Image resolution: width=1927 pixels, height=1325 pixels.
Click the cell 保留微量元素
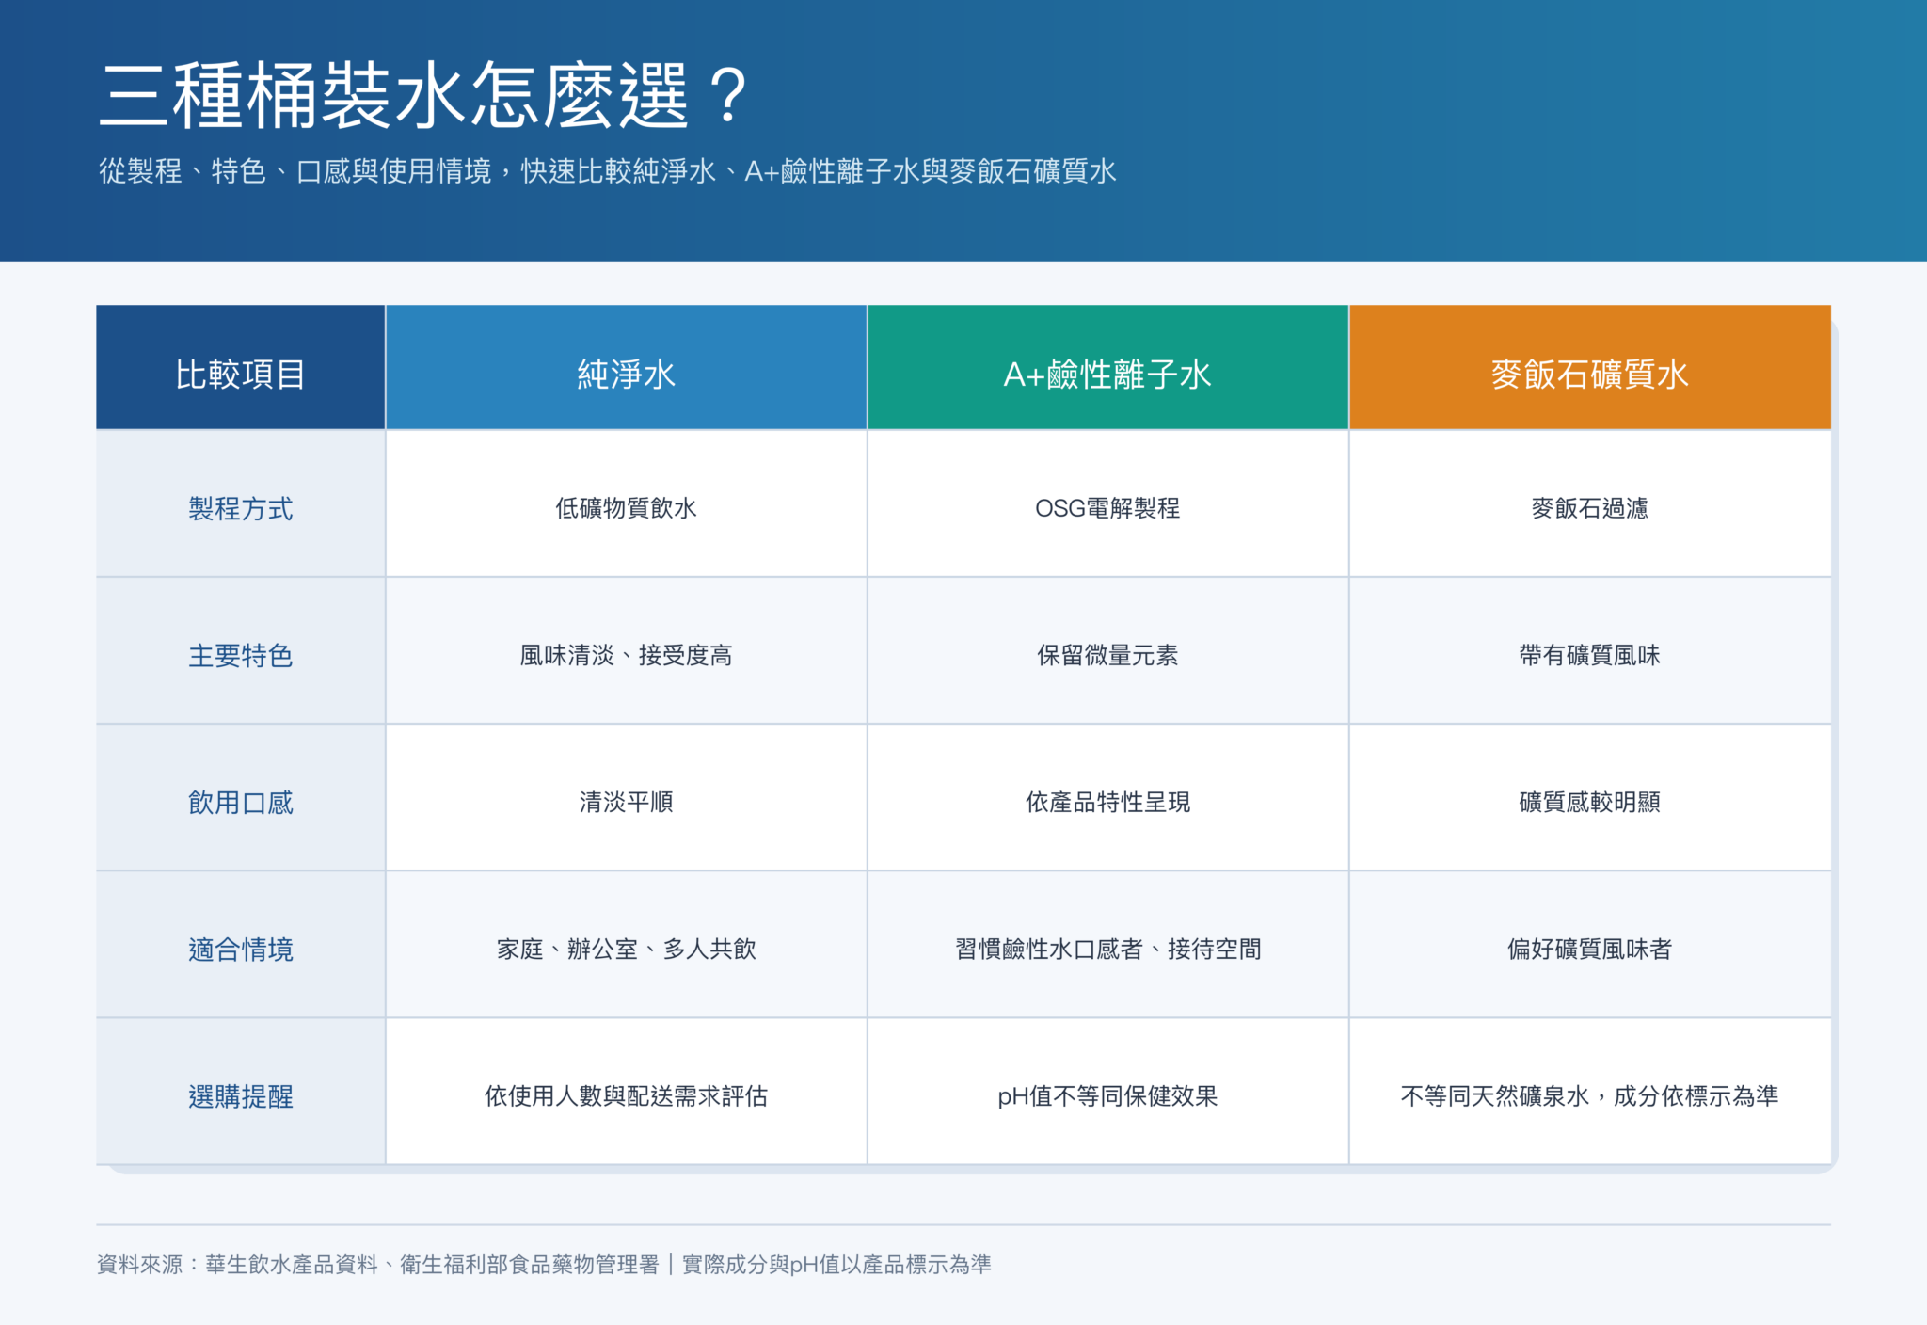click(x=1108, y=650)
